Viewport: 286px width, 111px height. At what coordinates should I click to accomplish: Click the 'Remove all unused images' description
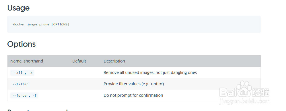point(150,72)
